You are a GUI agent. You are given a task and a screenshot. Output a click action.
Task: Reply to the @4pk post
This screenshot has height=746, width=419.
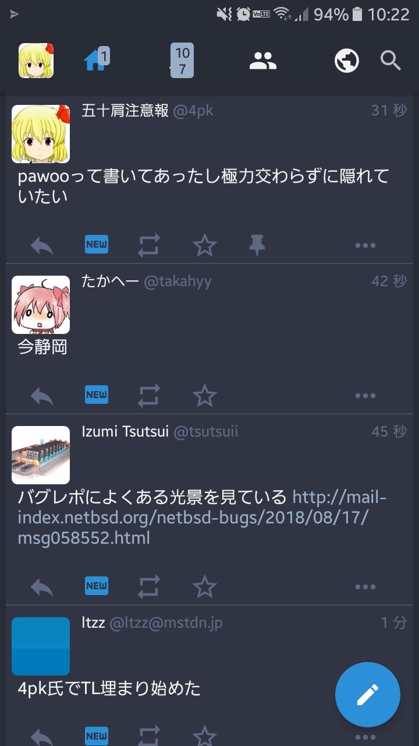[42, 246]
